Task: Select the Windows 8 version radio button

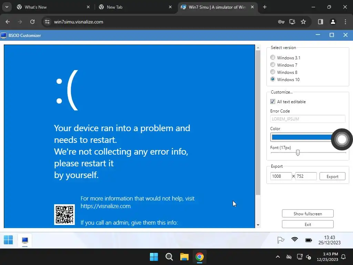Action: click(x=273, y=72)
